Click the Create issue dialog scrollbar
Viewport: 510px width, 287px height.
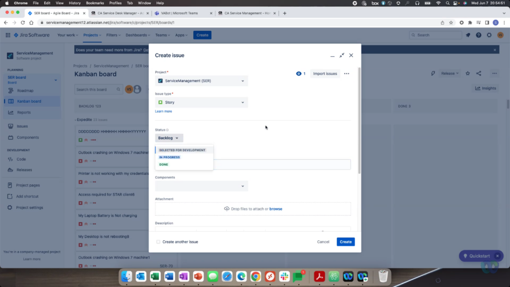click(x=360, y=121)
